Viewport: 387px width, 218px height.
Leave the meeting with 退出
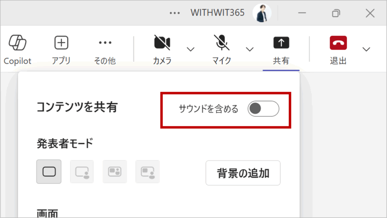[x=338, y=50]
